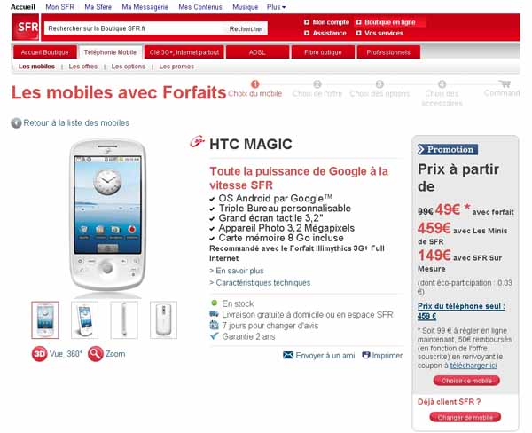This screenshot has height=433, width=532.
Task: Open the 3D Vue_360° view icon
Action: pyautogui.click(x=39, y=354)
